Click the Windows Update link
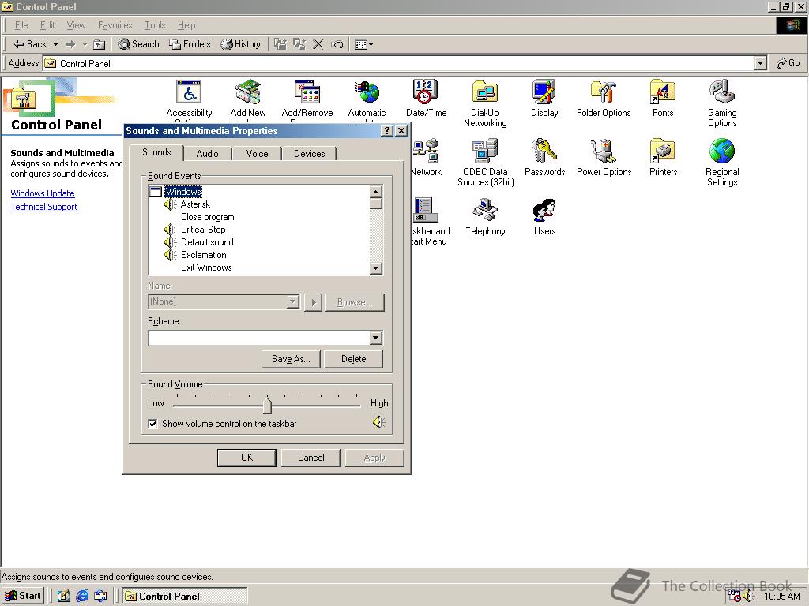 tap(43, 193)
